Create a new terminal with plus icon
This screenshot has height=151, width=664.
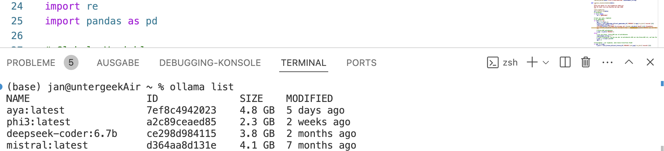(532, 62)
